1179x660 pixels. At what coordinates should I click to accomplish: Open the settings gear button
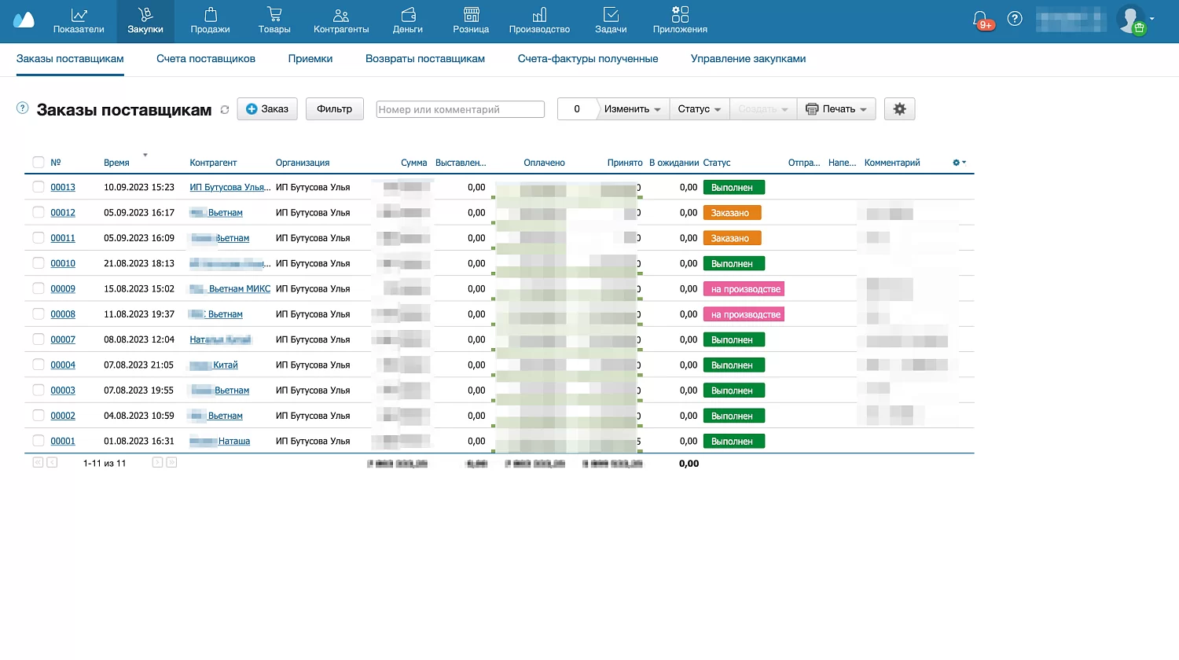[x=899, y=109]
